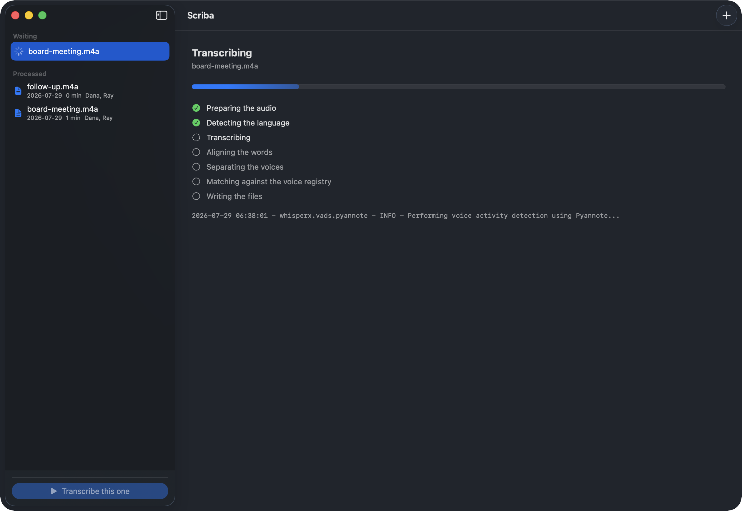
Task: Click the Detecting the language step label
Action: pyautogui.click(x=248, y=123)
